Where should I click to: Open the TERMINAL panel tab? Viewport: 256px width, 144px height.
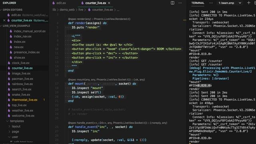click(198, 3)
